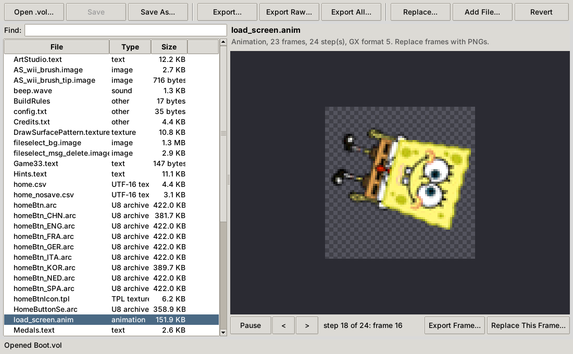Select homeBtn_CHN.arc archive
573x354 pixels.
(111, 216)
